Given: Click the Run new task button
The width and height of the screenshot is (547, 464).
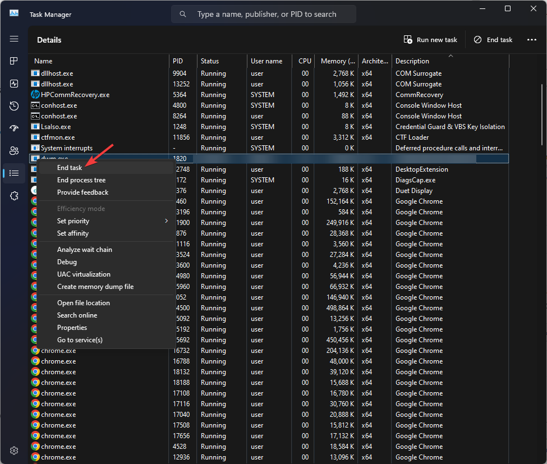Looking at the screenshot, I should point(430,40).
